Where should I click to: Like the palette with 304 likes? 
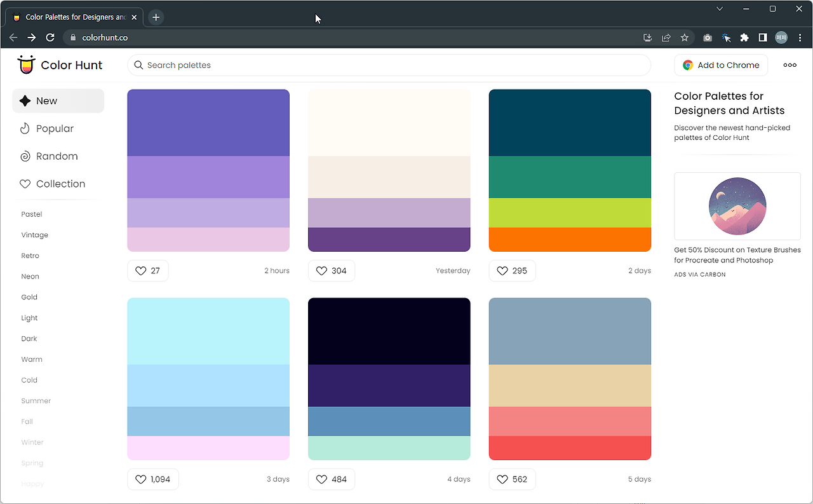pyautogui.click(x=332, y=271)
